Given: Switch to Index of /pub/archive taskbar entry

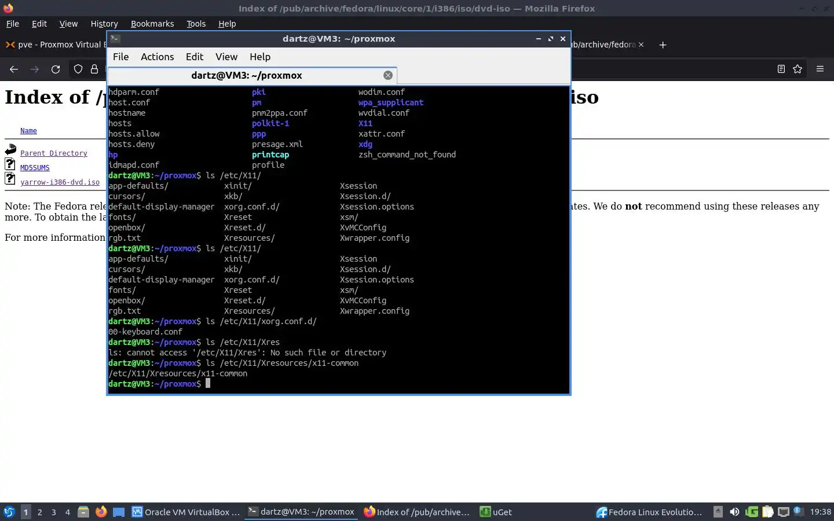Looking at the screenshot, I should click(x=417, y=512).
